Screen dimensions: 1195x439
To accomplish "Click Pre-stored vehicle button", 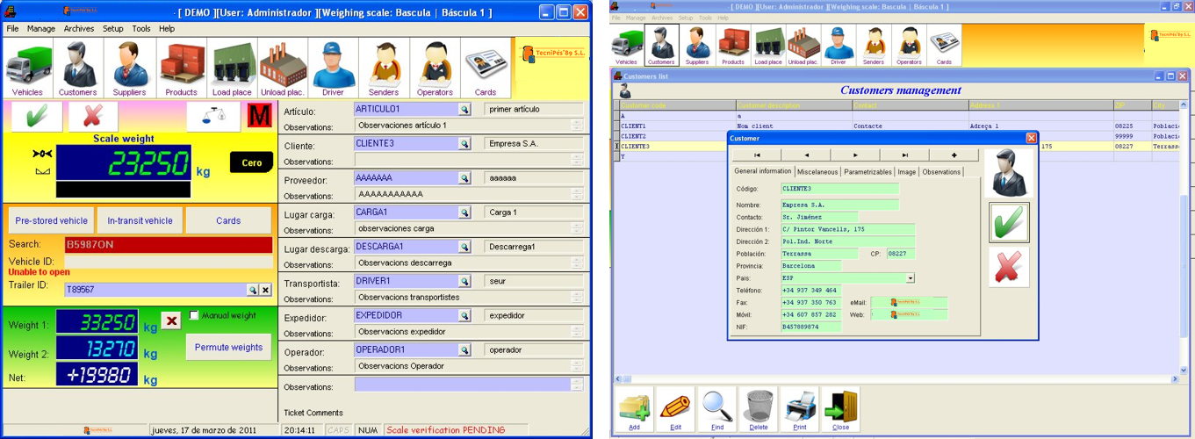I will pos(51,220).
